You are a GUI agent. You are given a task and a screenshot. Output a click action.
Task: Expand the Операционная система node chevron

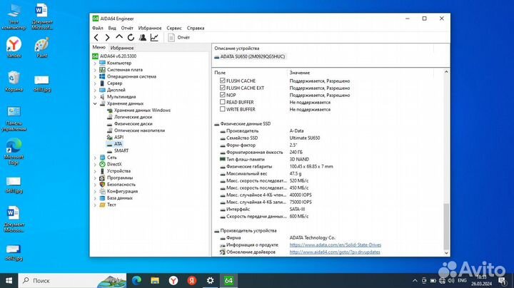95,76
